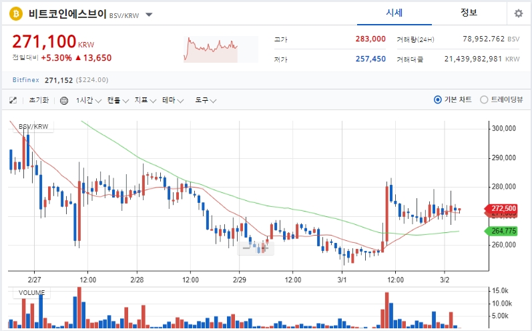The image size is (532, 331).
Task: Open the BSV/KRW market selector dropdown arrow
Action: pos(149,15)
